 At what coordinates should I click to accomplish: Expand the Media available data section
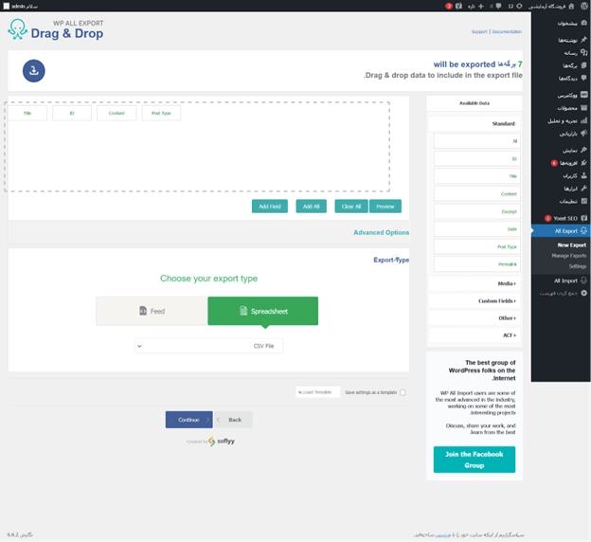click(475, 283)
